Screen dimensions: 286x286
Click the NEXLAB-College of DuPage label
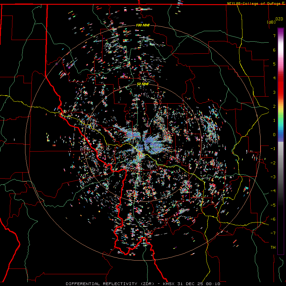tap(255, 3)
